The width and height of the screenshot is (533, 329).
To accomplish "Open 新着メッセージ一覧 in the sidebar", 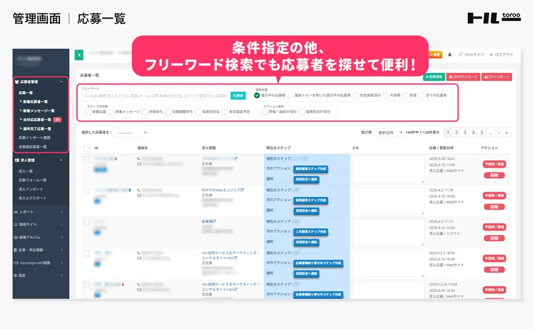I will pyautogui.click(x=39, y=111).
